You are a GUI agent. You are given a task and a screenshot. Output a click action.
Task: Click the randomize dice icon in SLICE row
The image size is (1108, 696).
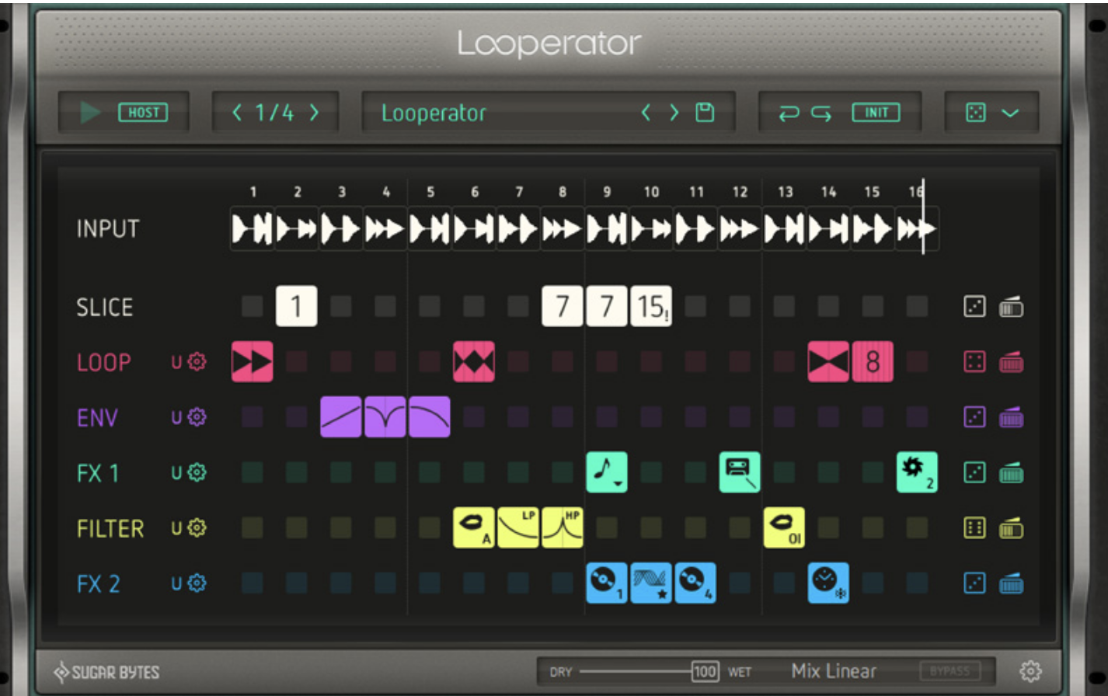tap(974, 307)
